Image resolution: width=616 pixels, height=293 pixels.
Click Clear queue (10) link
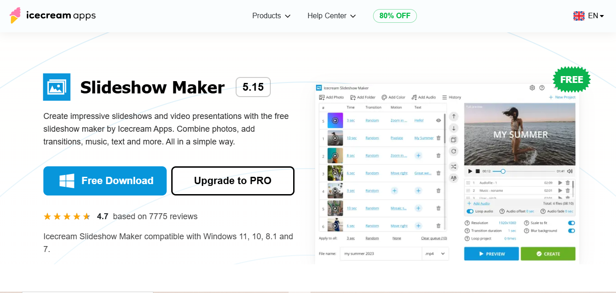(x=434, y=238)
